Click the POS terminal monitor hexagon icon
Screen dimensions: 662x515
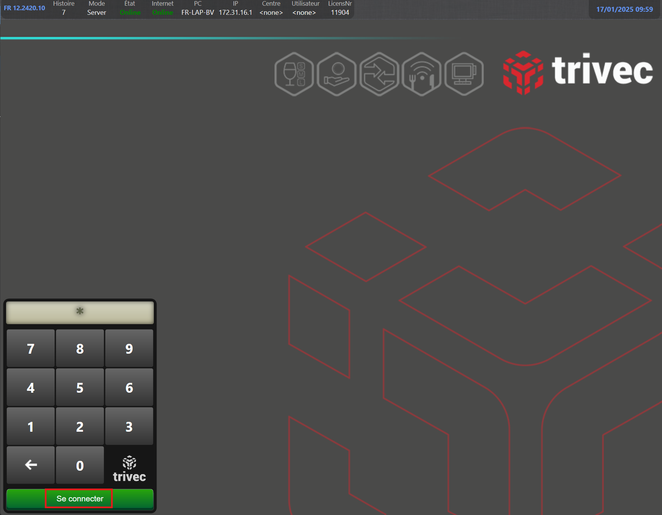464,74
